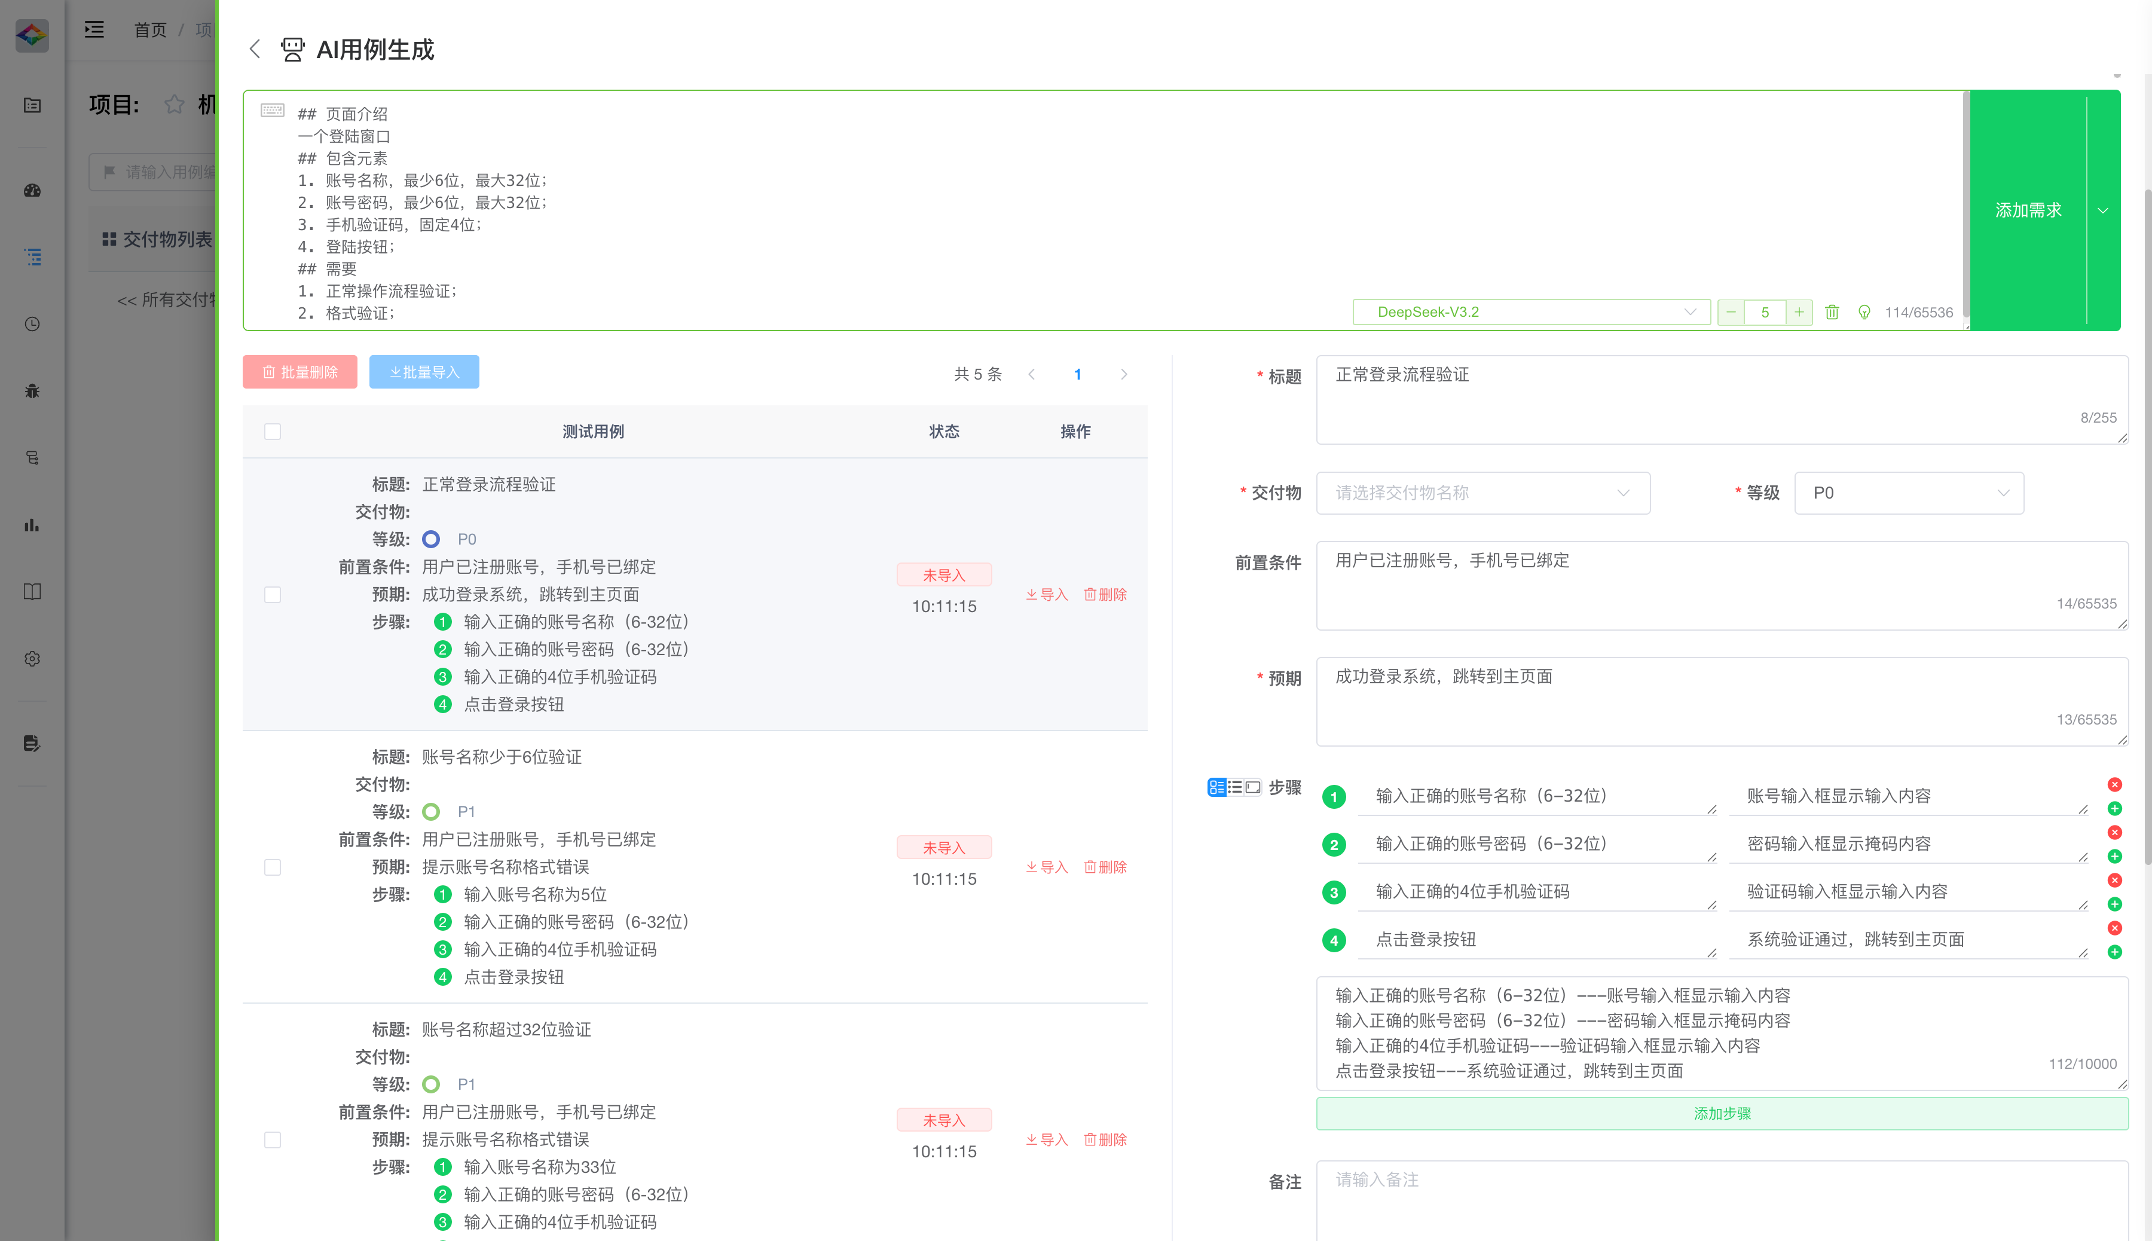This screenshot has width=2152, height=1241.
Task: Add step after step 4 with green plus
Action: (2114, 952)
